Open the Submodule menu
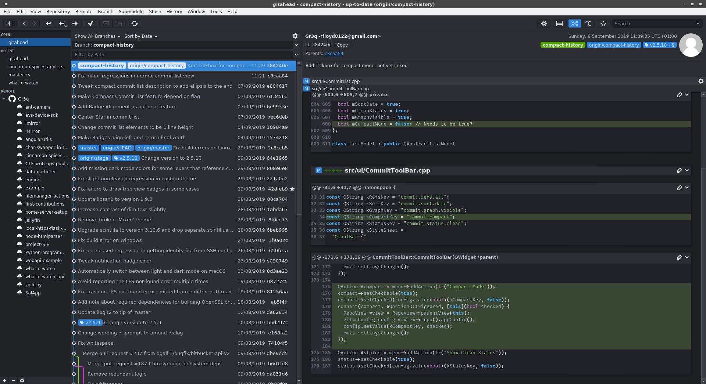706x384 pixels. (131, 12)
